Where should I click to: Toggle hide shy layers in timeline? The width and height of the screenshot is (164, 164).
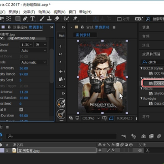pyautogui.click(x=143, y=136)
